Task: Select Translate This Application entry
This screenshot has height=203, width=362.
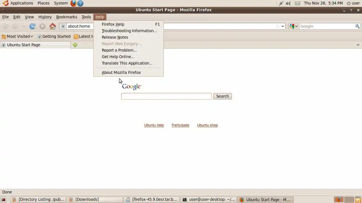Action: tap(128, 63)
